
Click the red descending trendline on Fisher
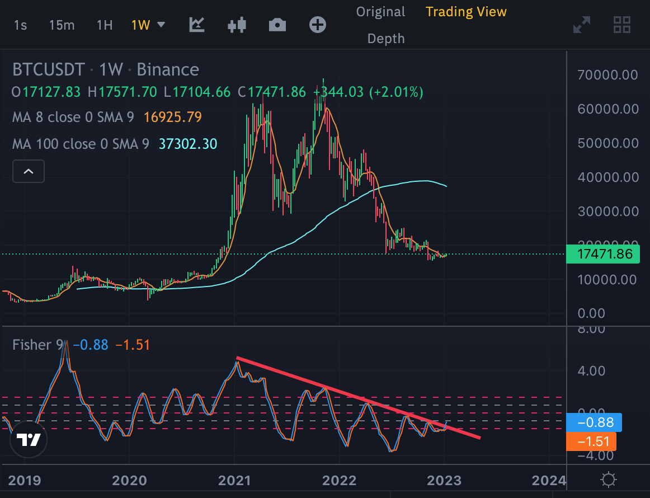tap(358, 397)
